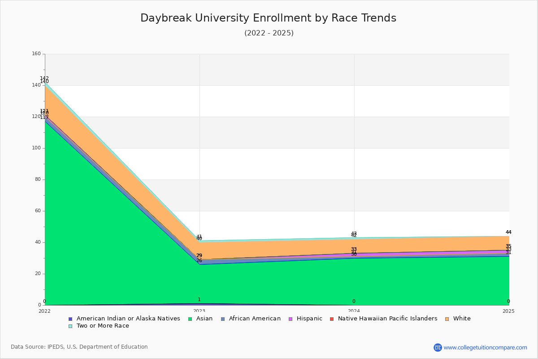Click the 2023 data label 26
The width and height of the screenshot is (538, 359).
point(199,261)
